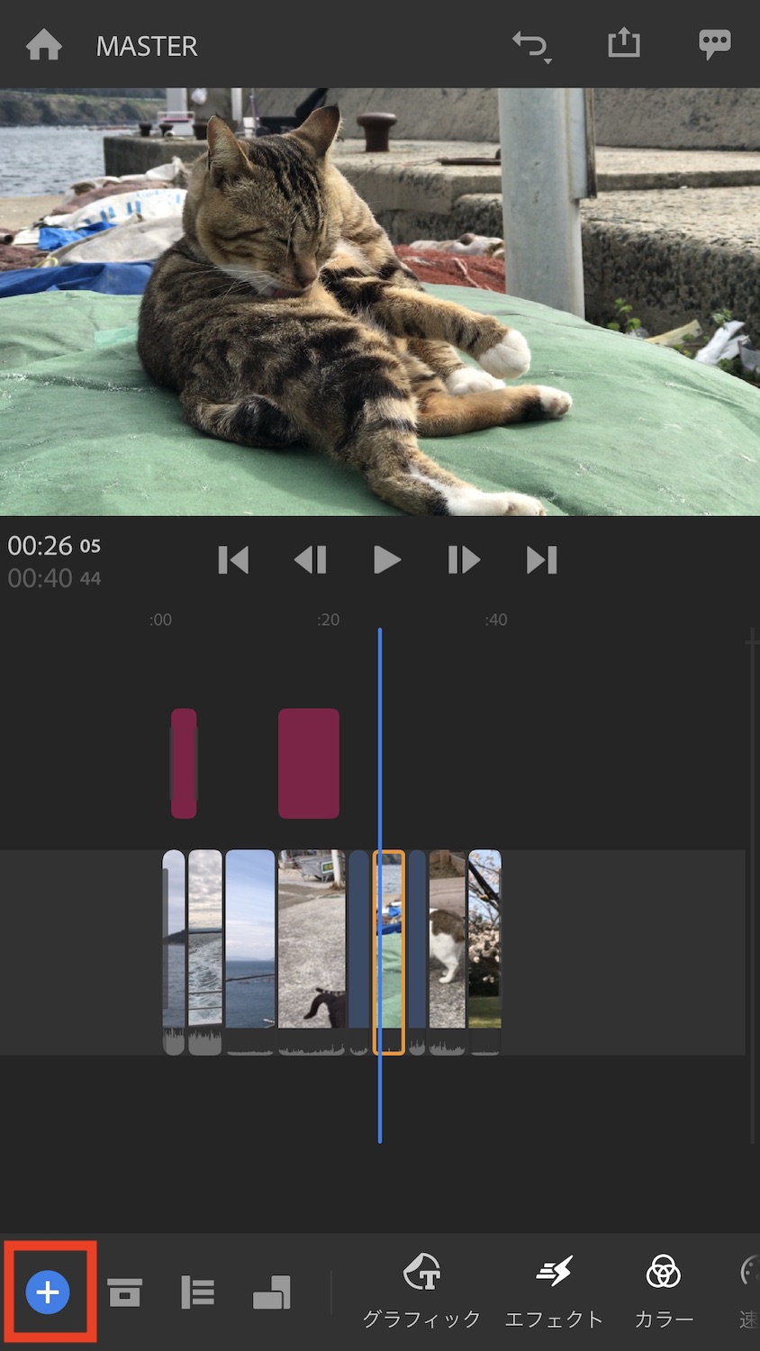This screenshot has height=1351, width=760.
Task: Go to the home screen
Action: coord(43,45)
